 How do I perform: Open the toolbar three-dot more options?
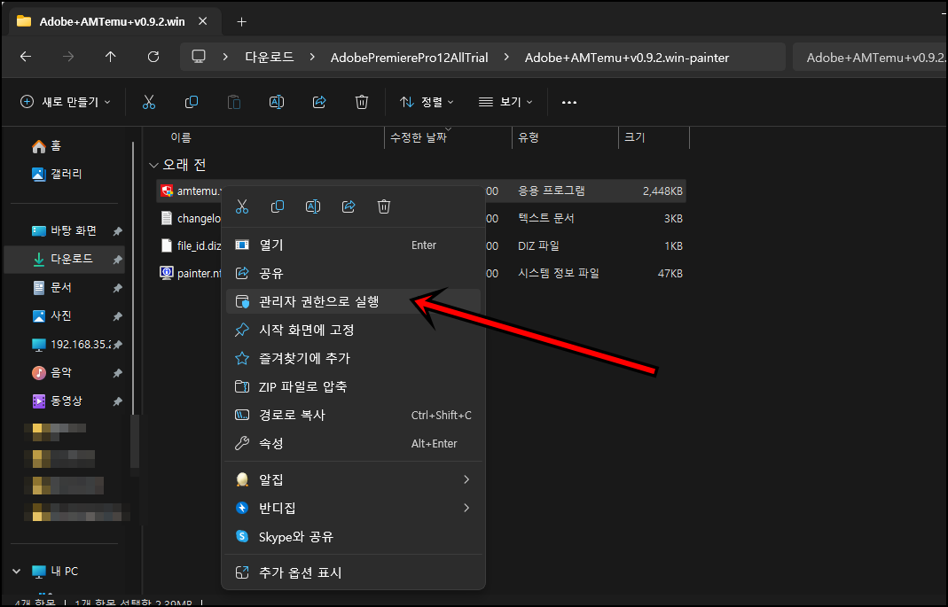coord(569,102)
